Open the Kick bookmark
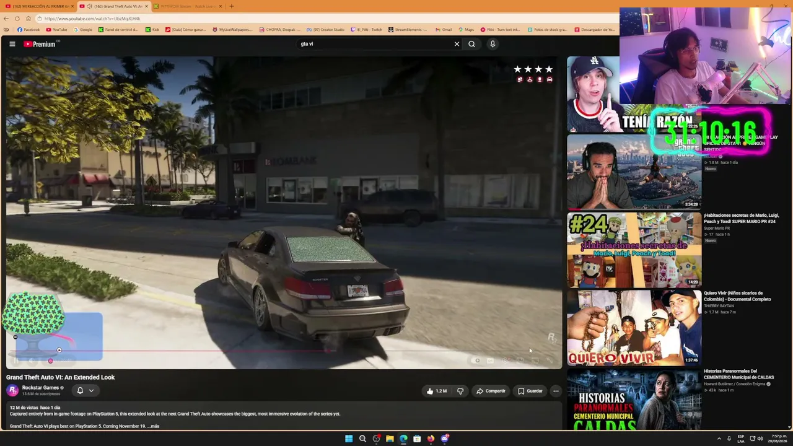The width and height of the screenshot is (793, 446). [152, 30]
